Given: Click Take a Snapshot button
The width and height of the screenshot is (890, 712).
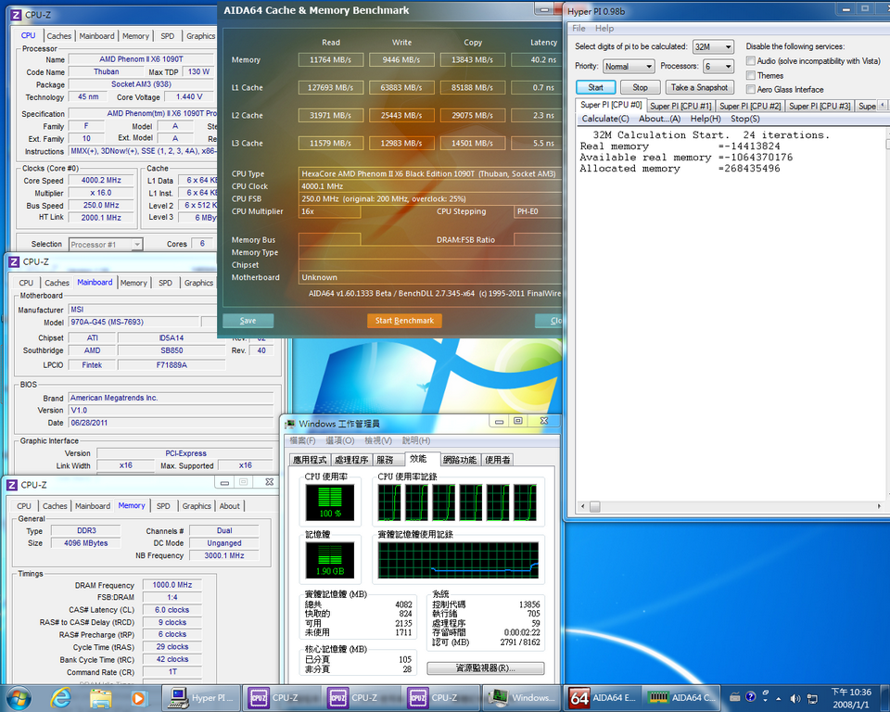Looking at the screenshot, I should pyautogui.click(x=699, y=87).
